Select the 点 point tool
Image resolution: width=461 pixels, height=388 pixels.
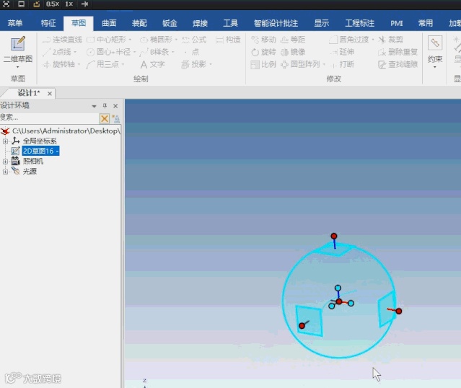[x=192, y=52]
